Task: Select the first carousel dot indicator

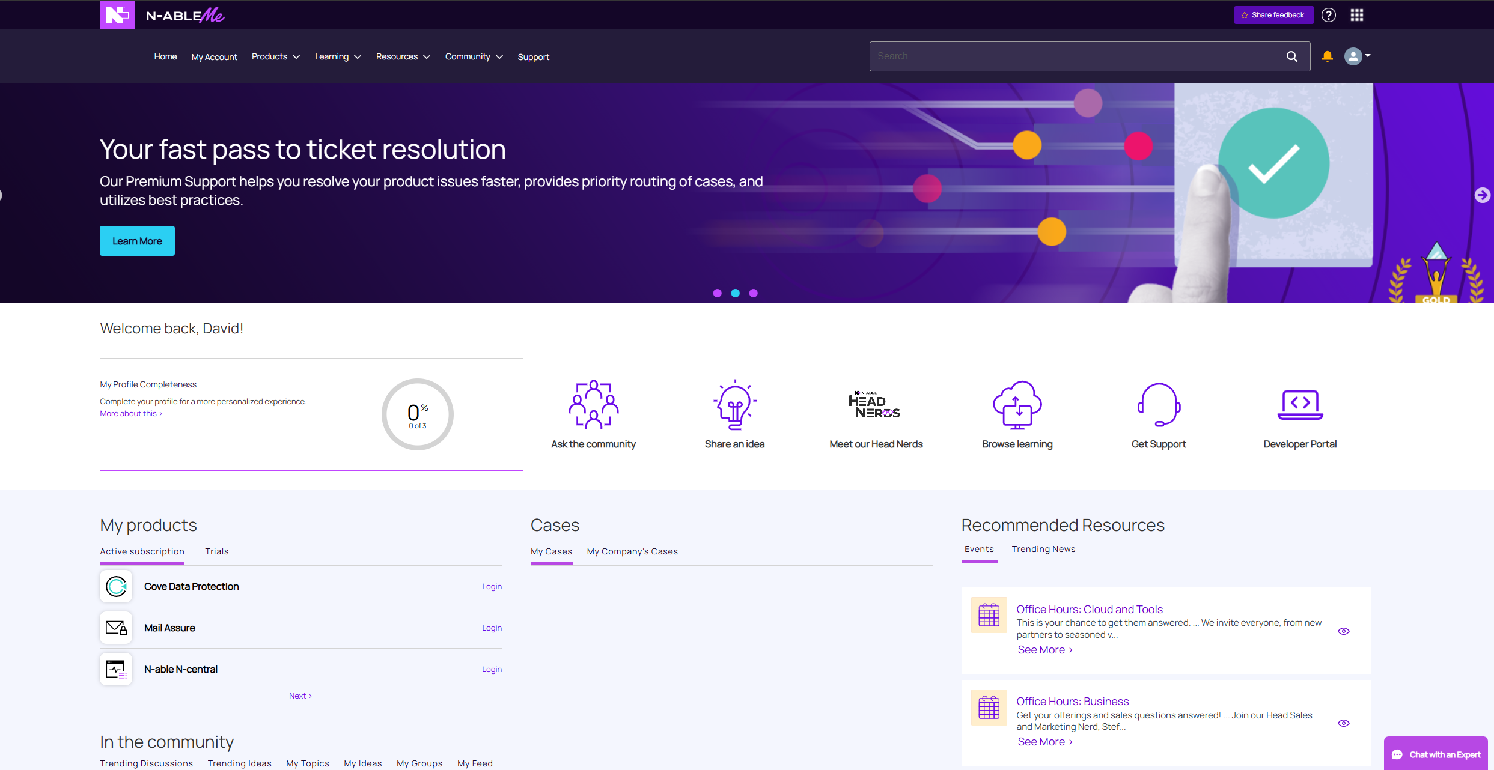Action: pos(717,293)
